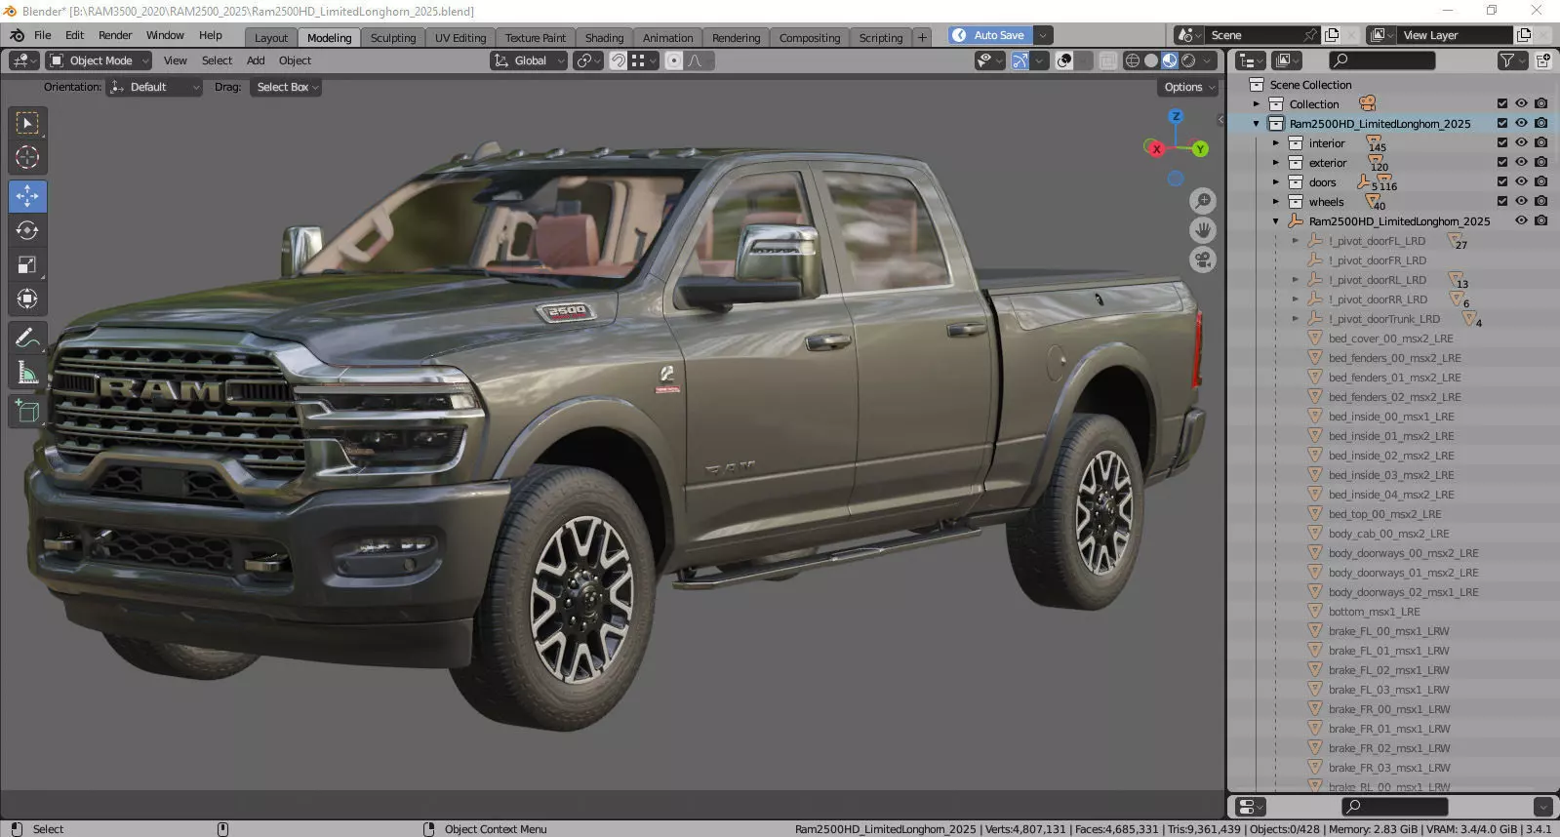1560x837 pixels.
Task: Select bed_cover_00_msx2_LRE in the outliner
Action: point(1390,339)
